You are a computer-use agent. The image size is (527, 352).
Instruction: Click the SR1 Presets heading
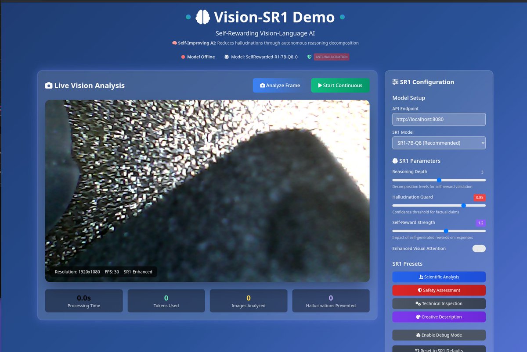[407, 264]
